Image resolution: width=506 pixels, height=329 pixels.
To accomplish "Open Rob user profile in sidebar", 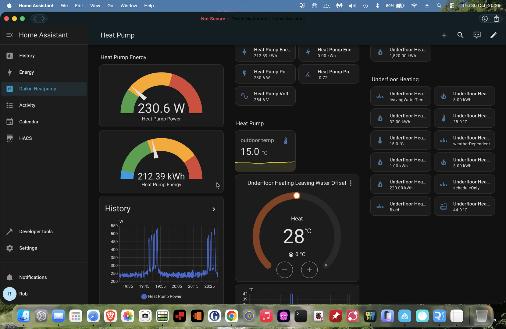I will point(23,294).
